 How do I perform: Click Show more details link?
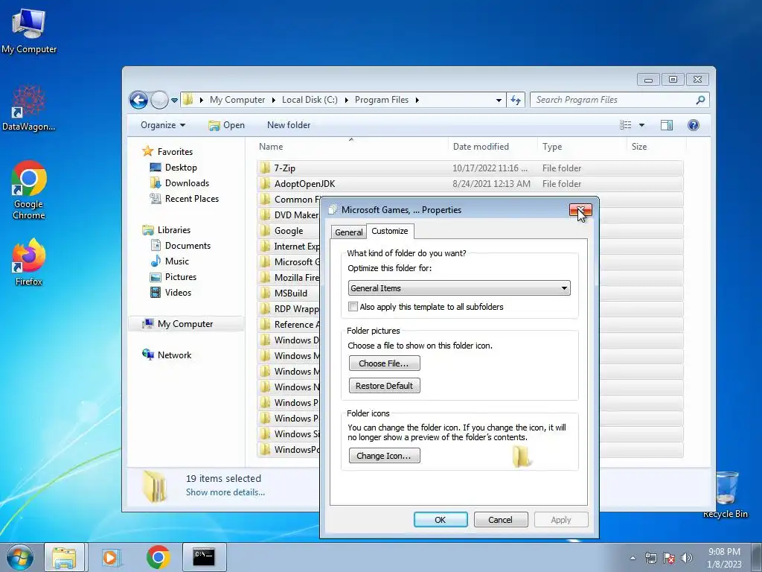pyautogui.click(x=225, y=492)
